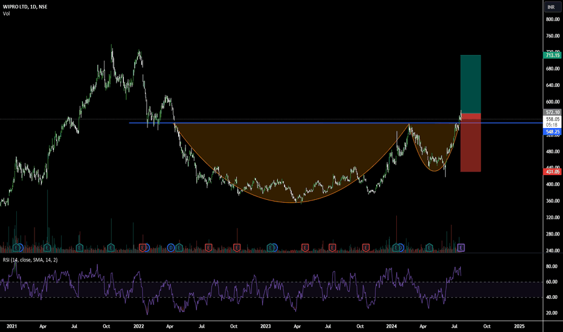Click the 640.00 price axis label
The height and width of the screenshot is (332, 563).
click(x=553, y=86)
